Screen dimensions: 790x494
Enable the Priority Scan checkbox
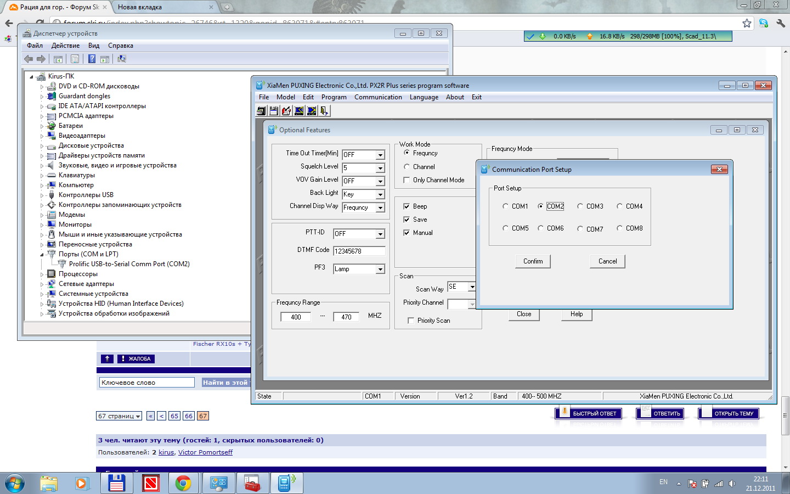411,321
